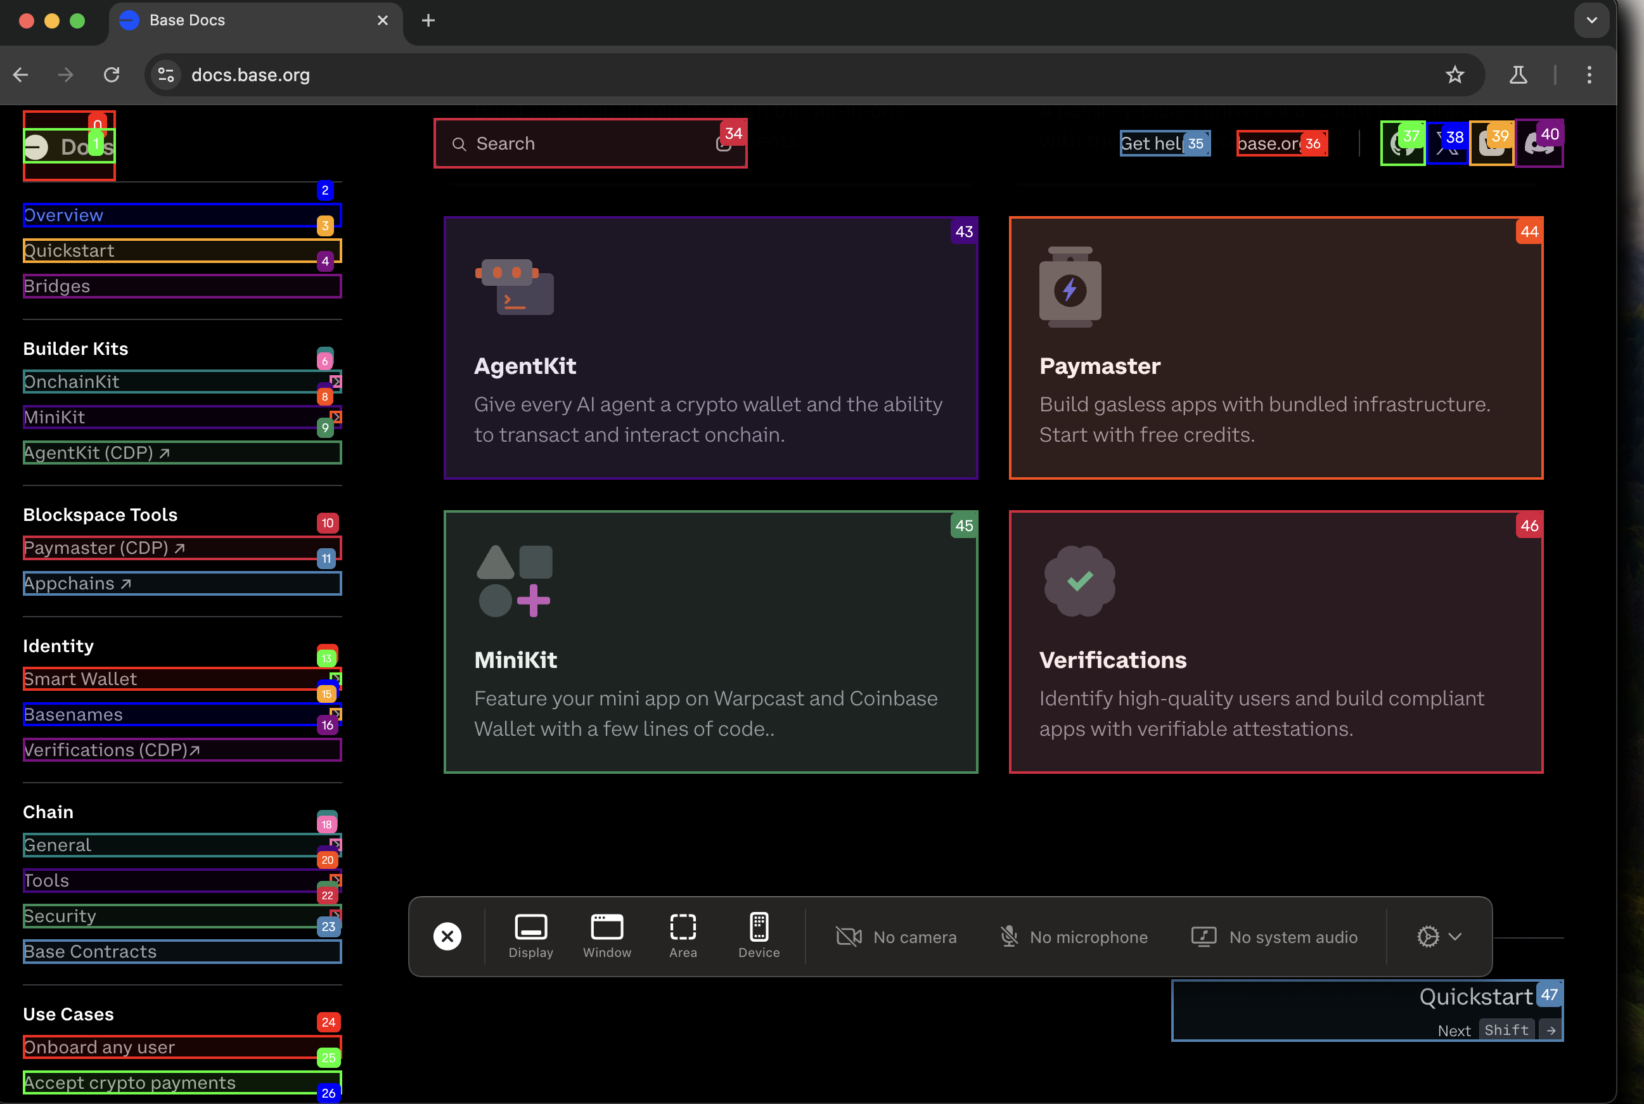Click the Base Docs logo icon
1644x1104 pixels.
pyautogui.click(x=37, y=146)
